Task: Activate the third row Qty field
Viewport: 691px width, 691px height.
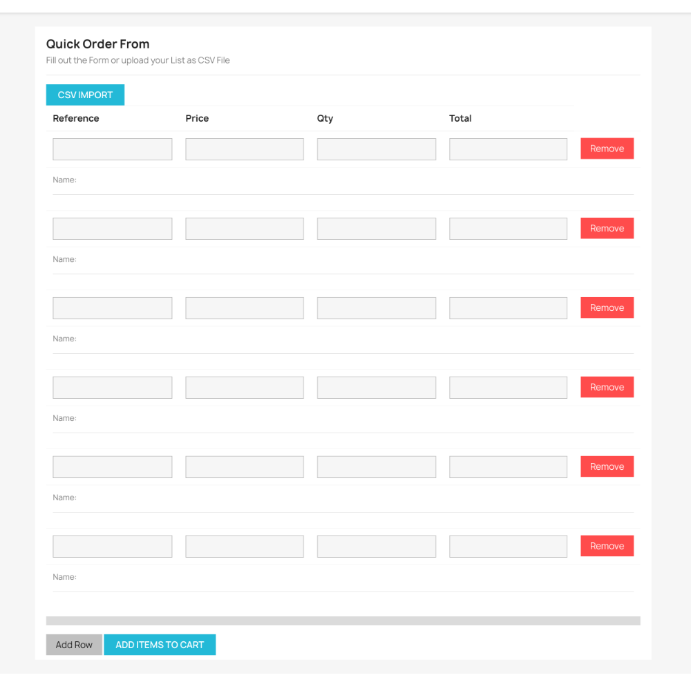Action: coord(377,308)
